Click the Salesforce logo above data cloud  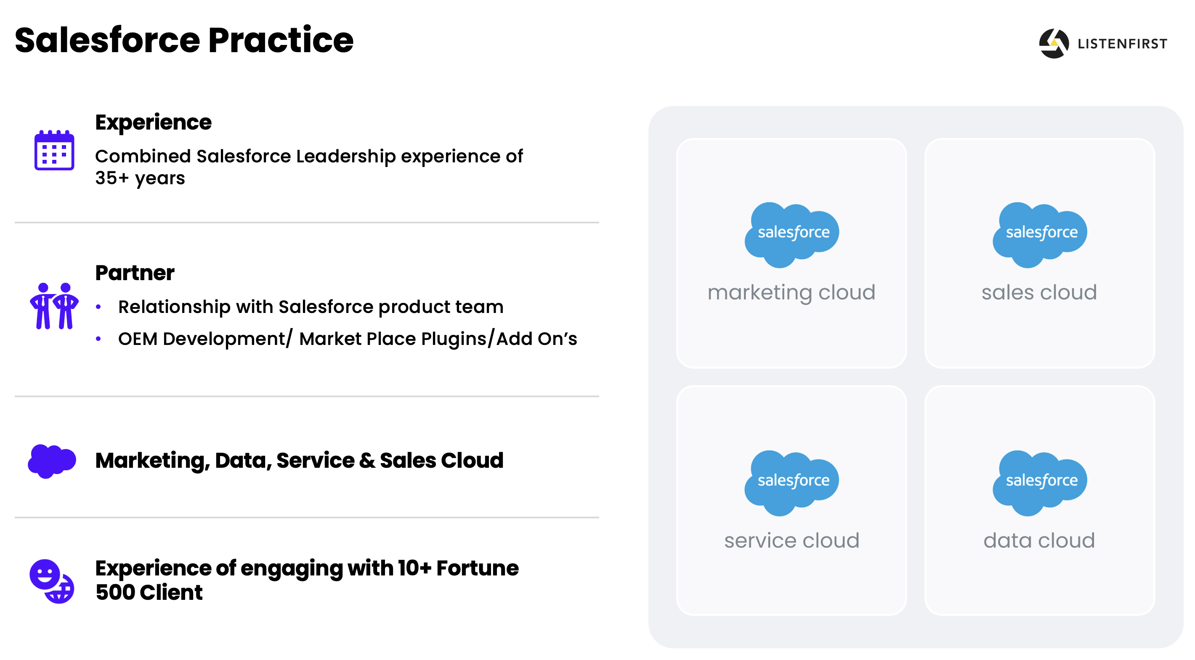[x=1040, y=483]
